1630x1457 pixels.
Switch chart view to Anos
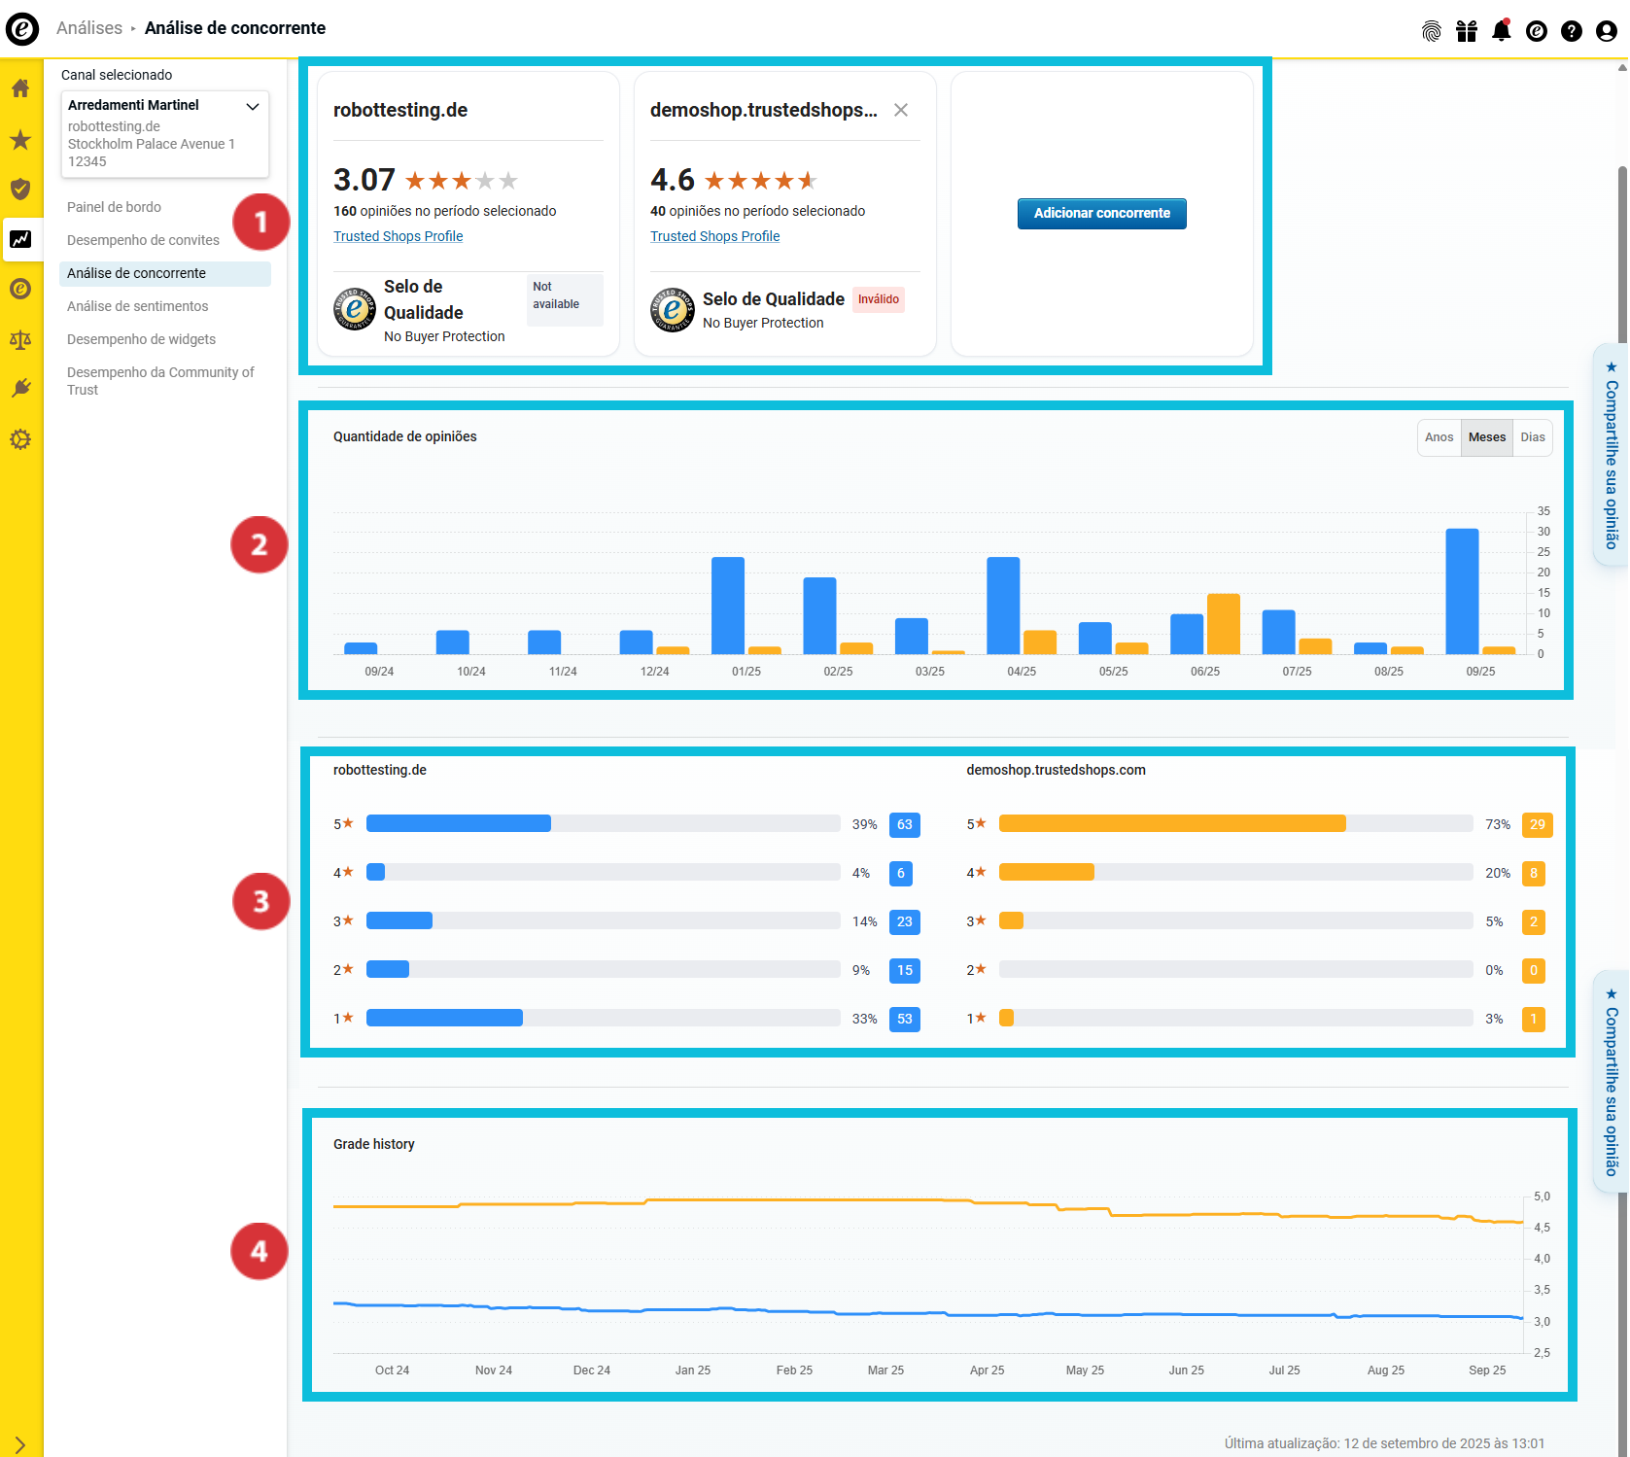[1439, 437]
